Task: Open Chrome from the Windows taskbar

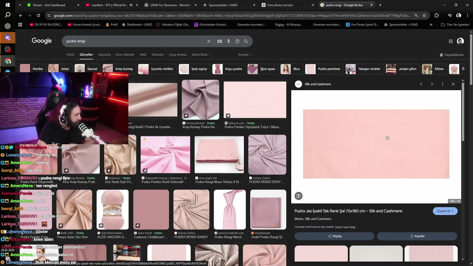Action: point(8,61)
